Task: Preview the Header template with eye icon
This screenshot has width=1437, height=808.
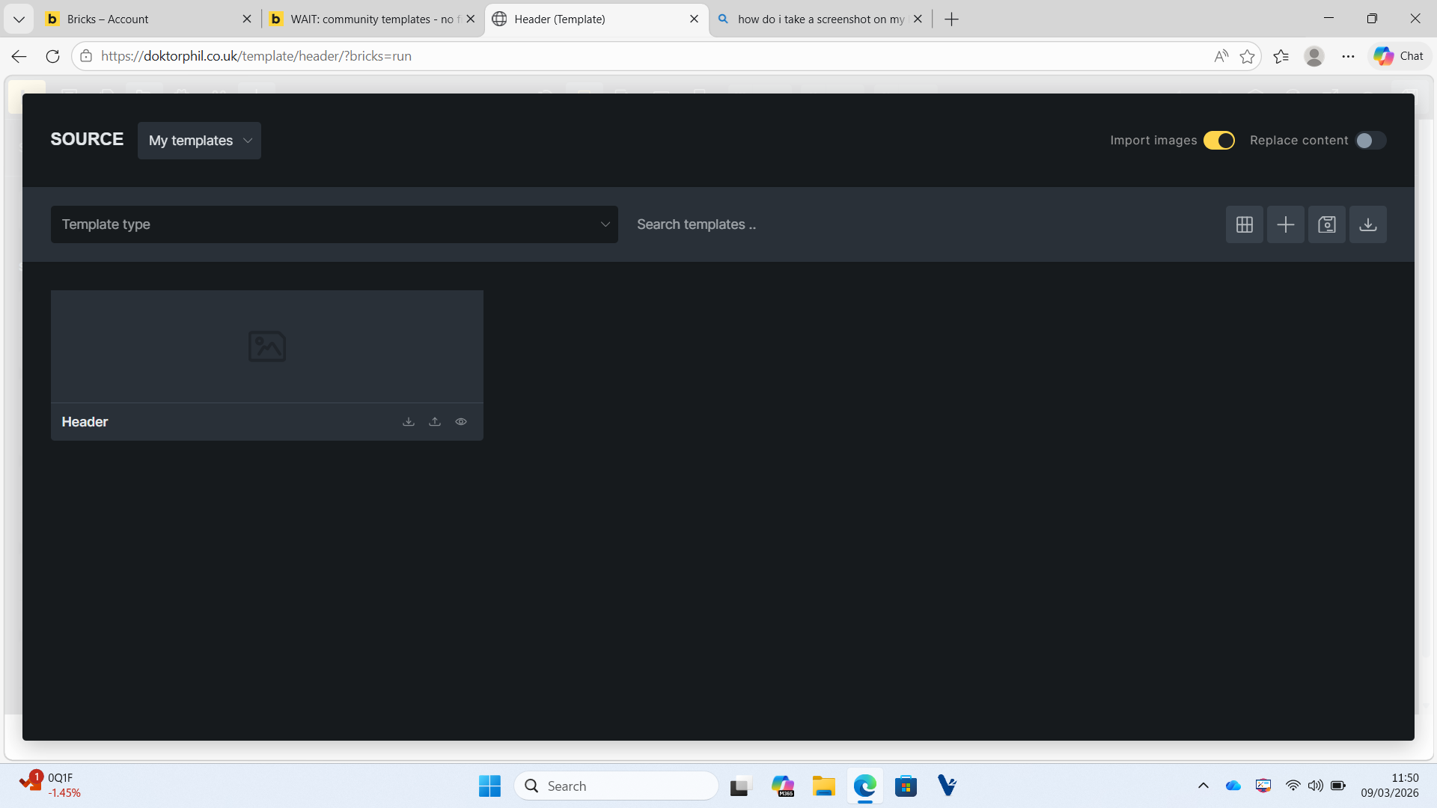Action: [x=461, y=422]
